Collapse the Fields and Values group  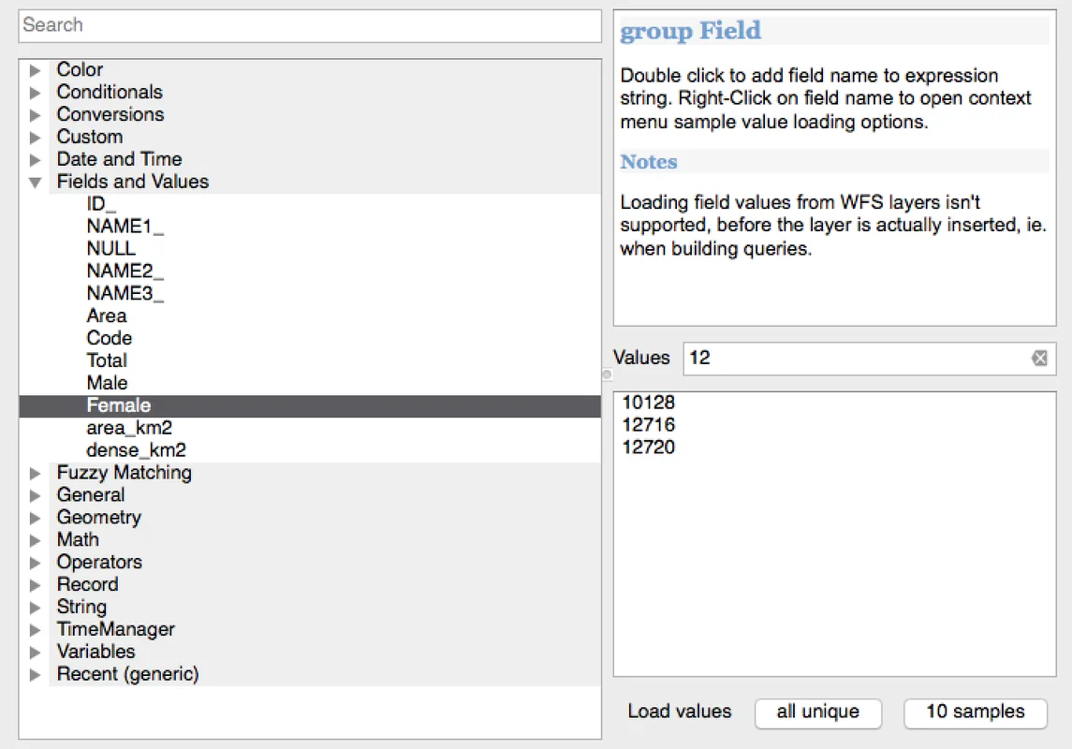pos(36,183)
